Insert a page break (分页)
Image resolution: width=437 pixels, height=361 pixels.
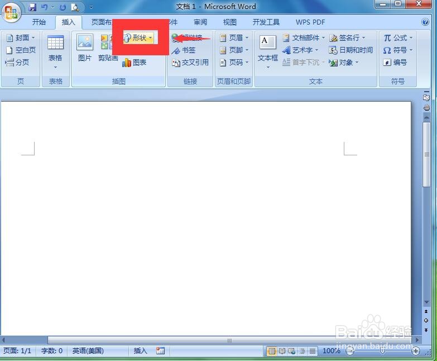pos(17,62)
